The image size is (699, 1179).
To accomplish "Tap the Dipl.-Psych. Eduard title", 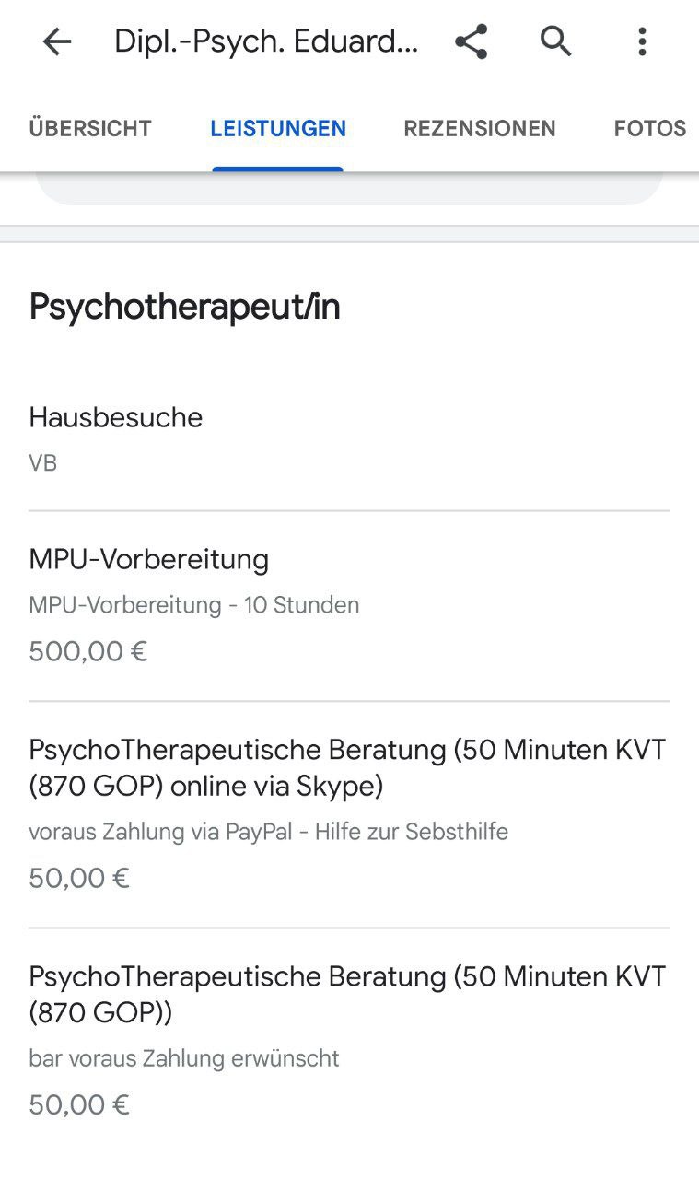I will point(266,41).
